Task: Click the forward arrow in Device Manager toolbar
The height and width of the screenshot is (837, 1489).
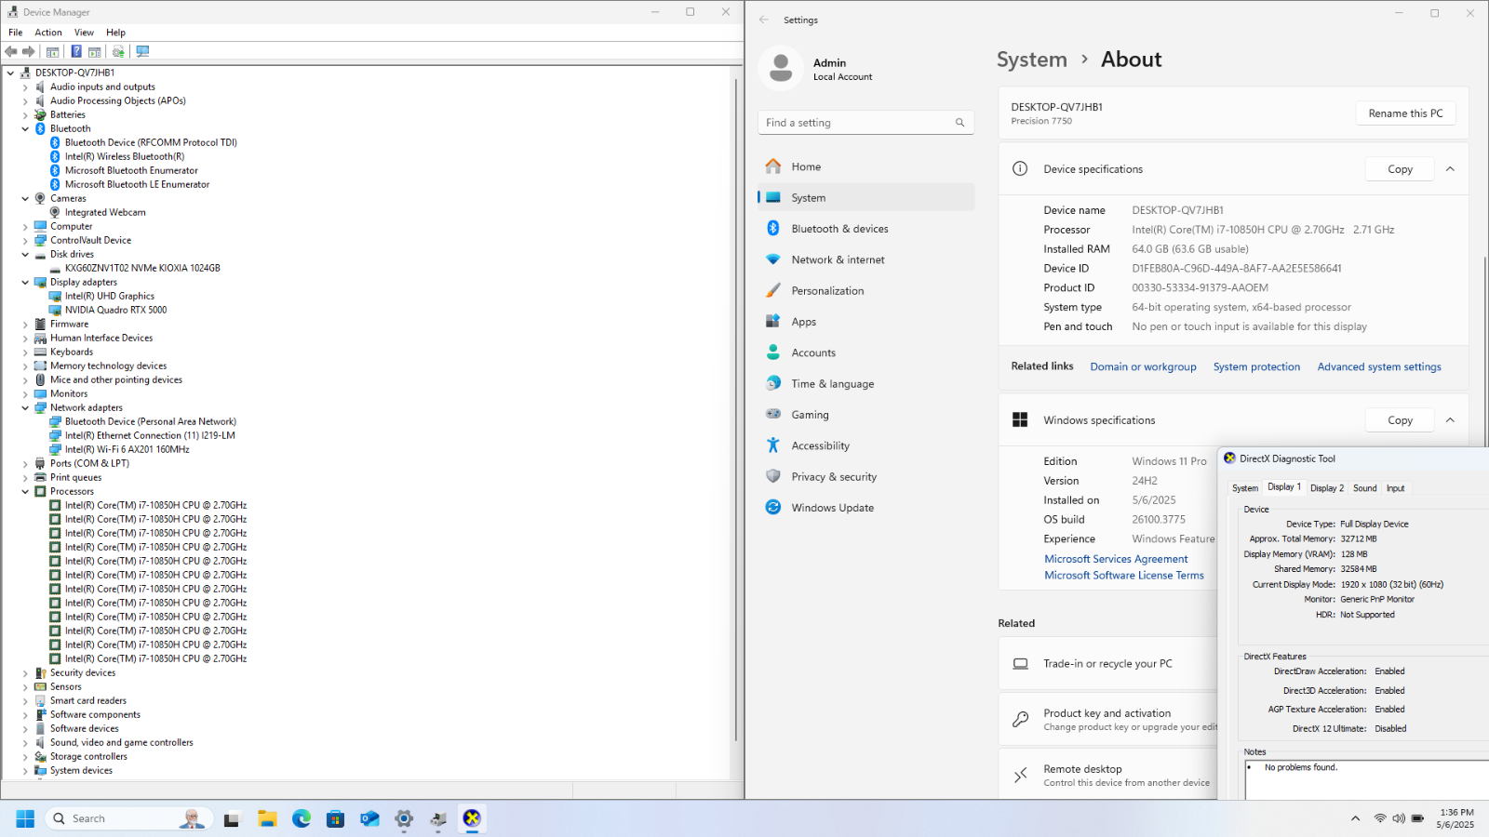Action: [29, 52]
